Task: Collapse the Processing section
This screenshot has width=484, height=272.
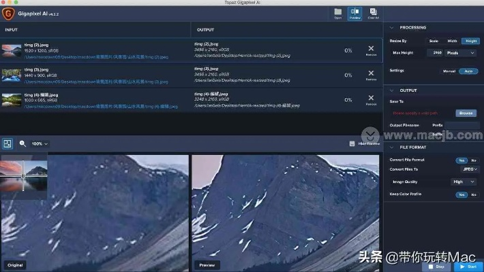Action: pyautogui.click(x=392, y=28)
